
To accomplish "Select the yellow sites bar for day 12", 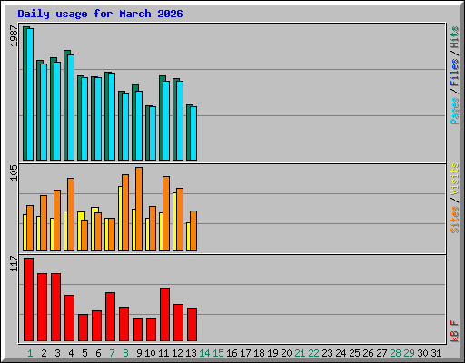I will 174,222.
